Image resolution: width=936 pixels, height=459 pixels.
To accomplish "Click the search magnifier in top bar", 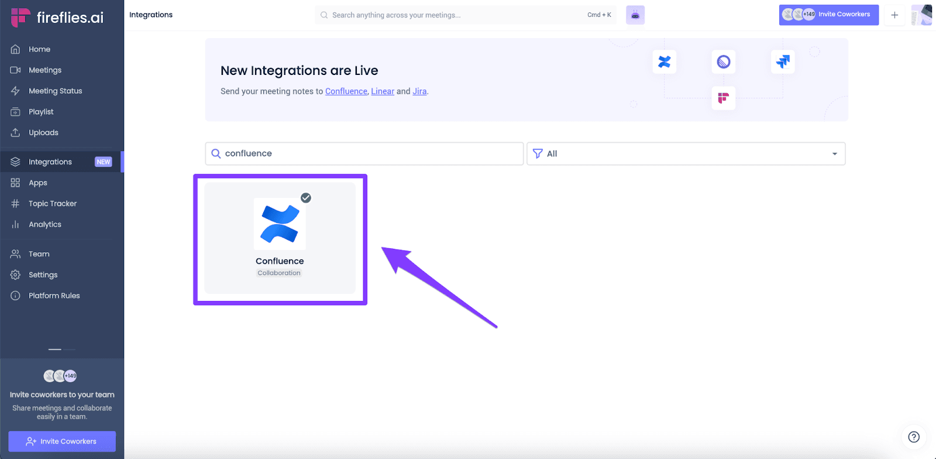I will pos(324,15).
